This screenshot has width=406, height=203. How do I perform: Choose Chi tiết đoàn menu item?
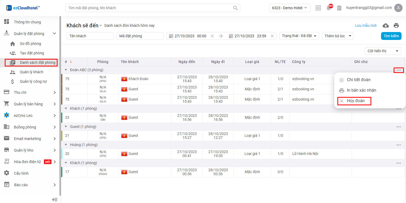coord(358,80)
